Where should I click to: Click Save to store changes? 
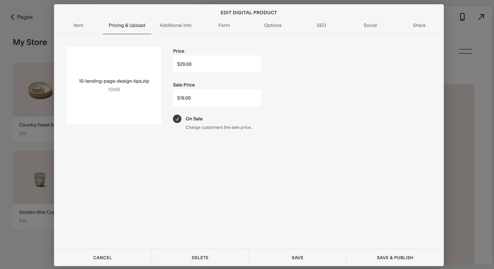click(298, 257)
